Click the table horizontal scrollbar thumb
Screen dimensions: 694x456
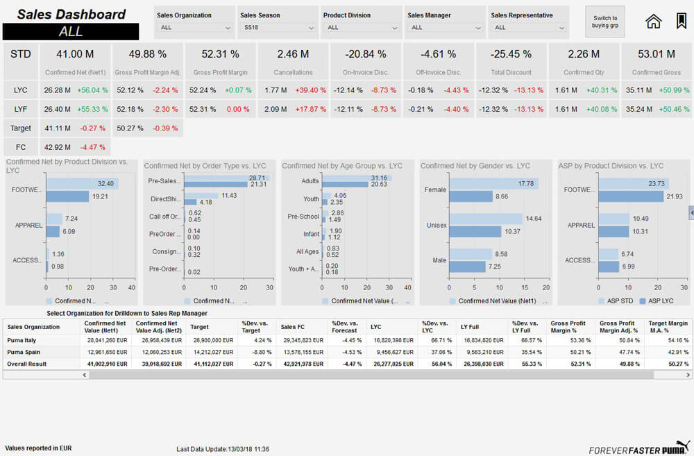click(371, 375)
